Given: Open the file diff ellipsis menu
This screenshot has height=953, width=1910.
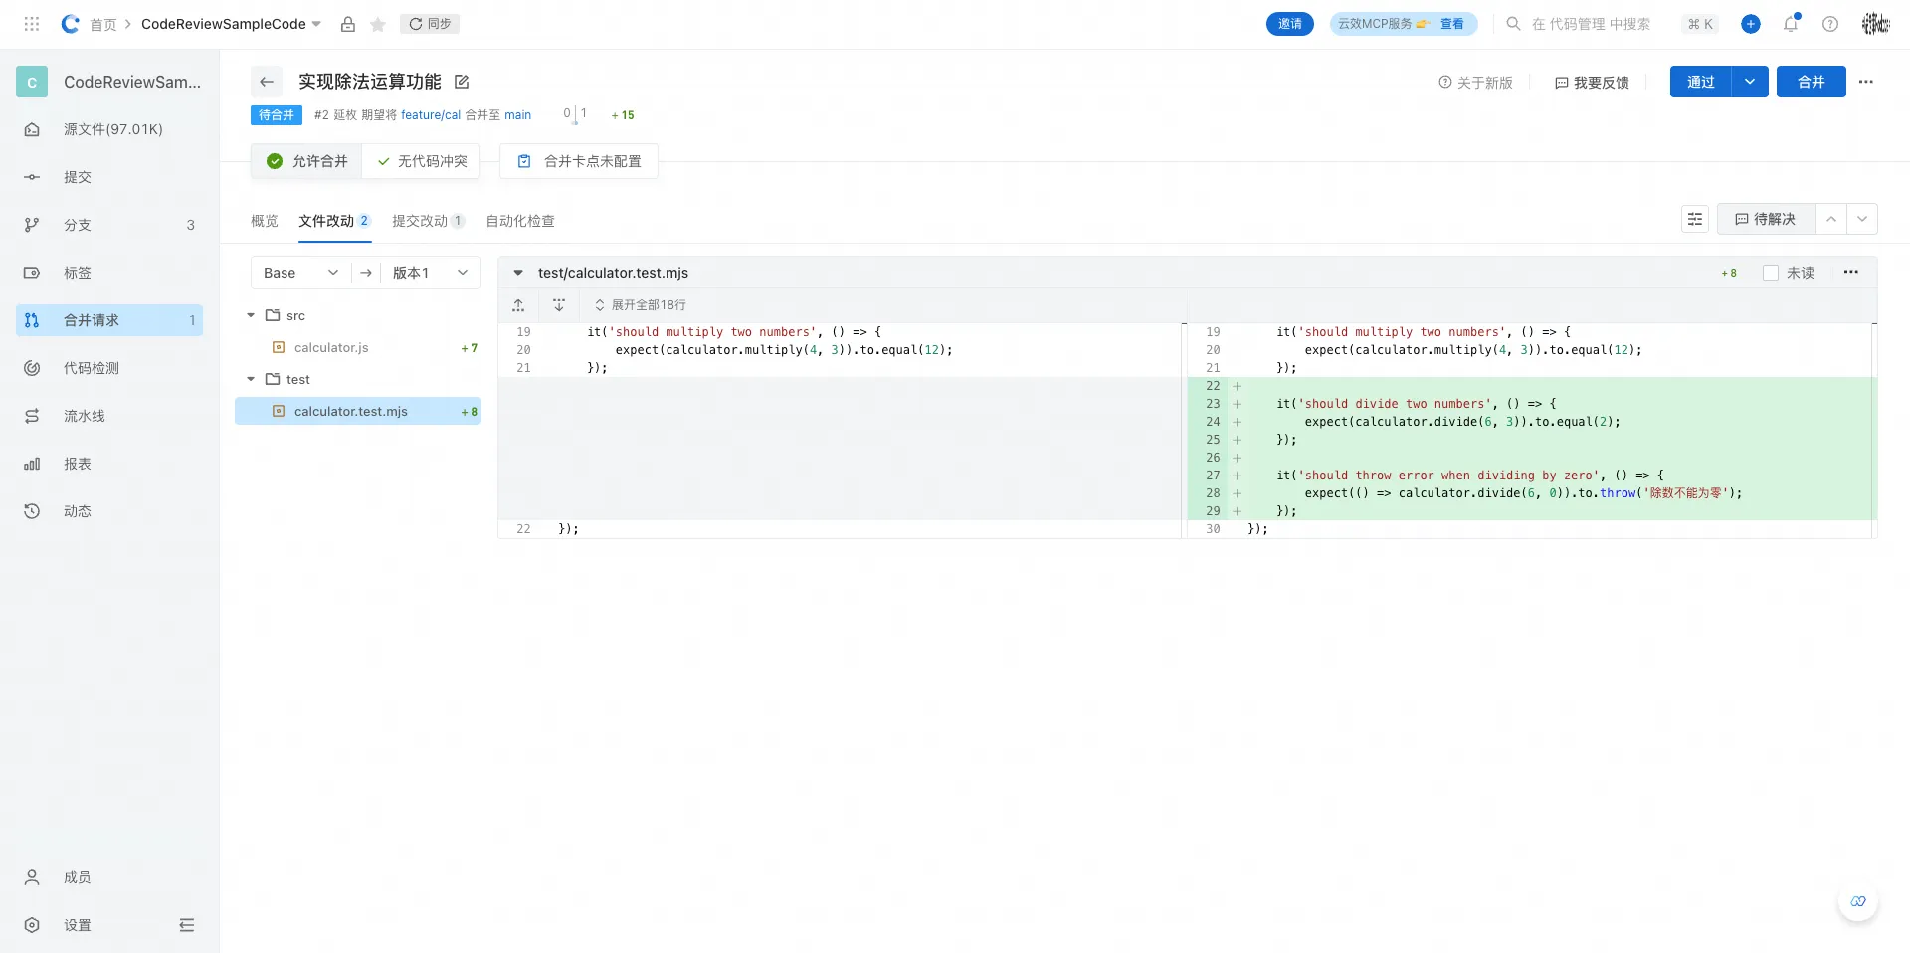Looking at the screenshot, I should 1851,272.
